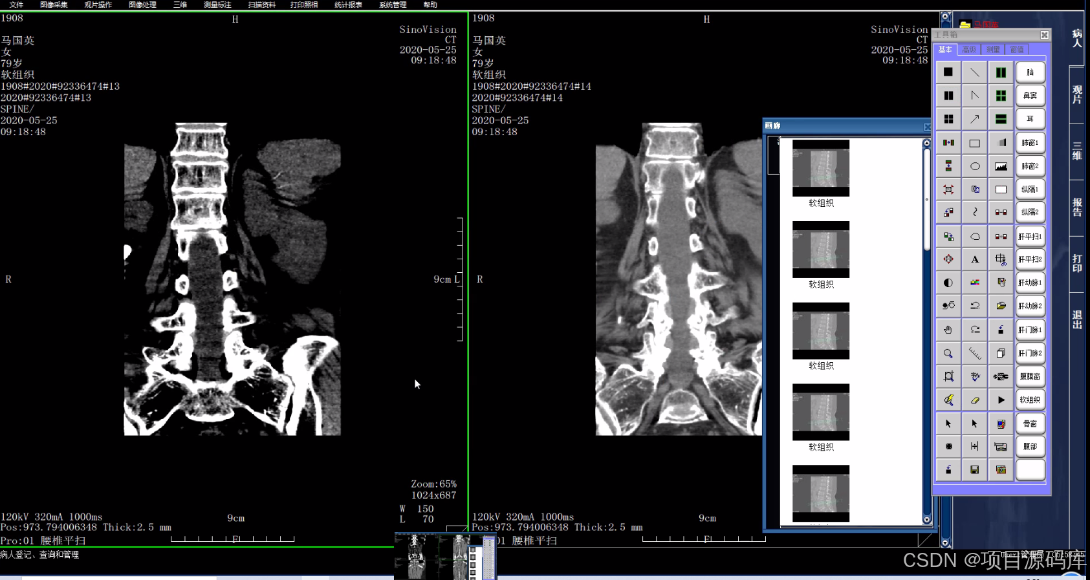Screen dimensions: 1090x580
Task: Open the 文件 menu
Action: [16, 5]
